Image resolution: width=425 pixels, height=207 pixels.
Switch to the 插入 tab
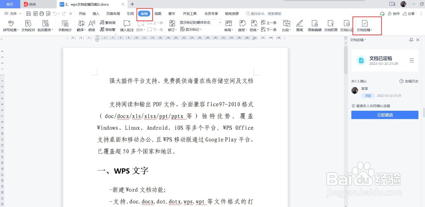point(96,14)
